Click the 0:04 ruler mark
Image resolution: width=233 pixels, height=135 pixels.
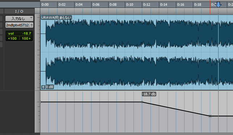click(79, 5)
